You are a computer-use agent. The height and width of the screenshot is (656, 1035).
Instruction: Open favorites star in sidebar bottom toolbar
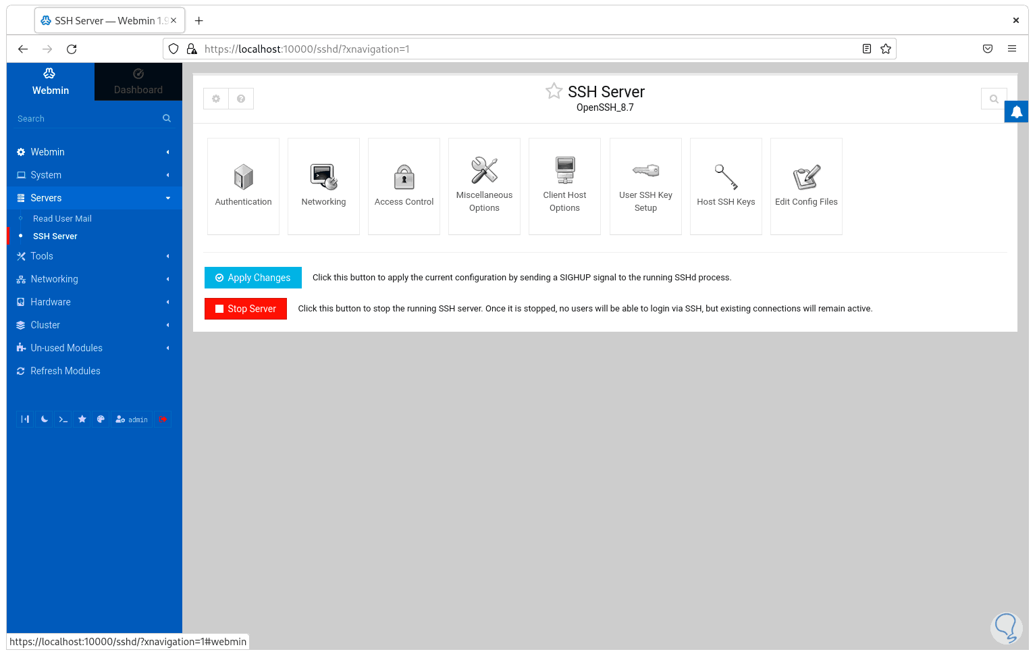pyautogui.click(x=82, y=420)
